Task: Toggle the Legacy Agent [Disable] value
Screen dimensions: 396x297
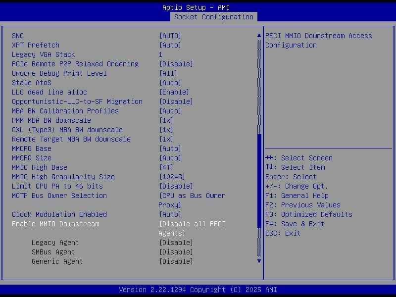Action: [x=176, y=243]
